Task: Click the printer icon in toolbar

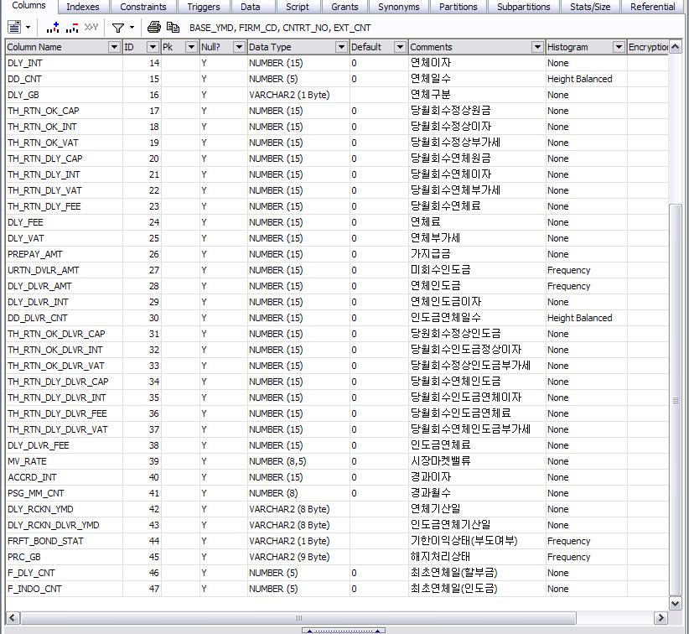Action: pyautogui.click(x=154, y=28)
